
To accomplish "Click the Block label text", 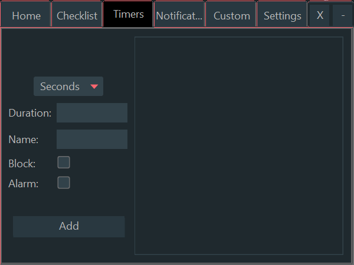I will point(22,163).
